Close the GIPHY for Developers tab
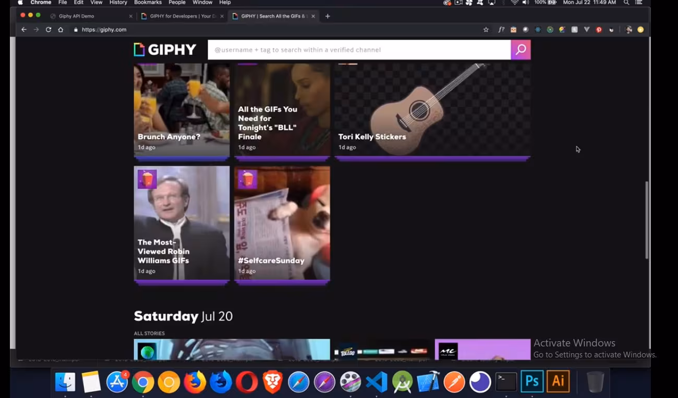Image resolution: width=678 pixels, height=398 pixels. pyautogui.click(x=222, y=16)
